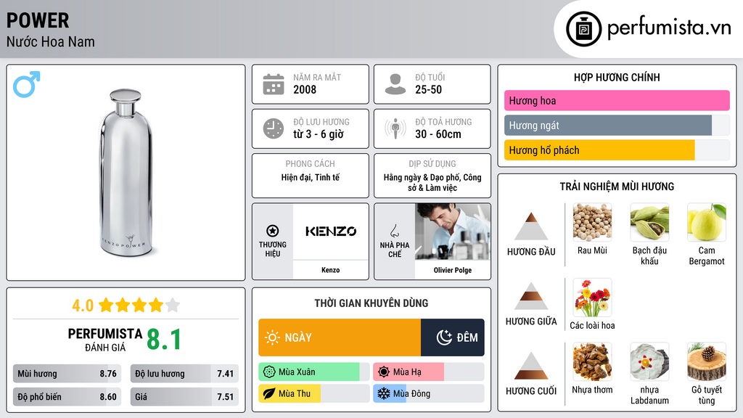
Task: Click the 4.0 star rating number
Action: tap(83, 306)
